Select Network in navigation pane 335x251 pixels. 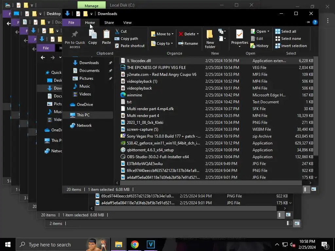84,125
